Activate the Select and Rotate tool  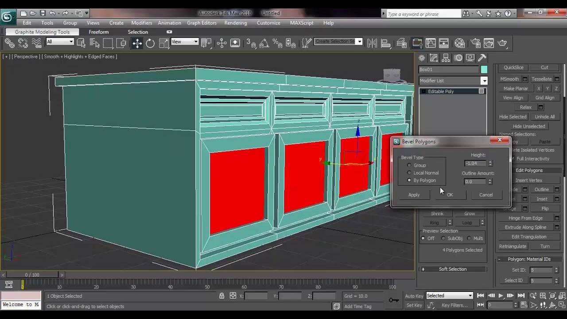point(150,43)
